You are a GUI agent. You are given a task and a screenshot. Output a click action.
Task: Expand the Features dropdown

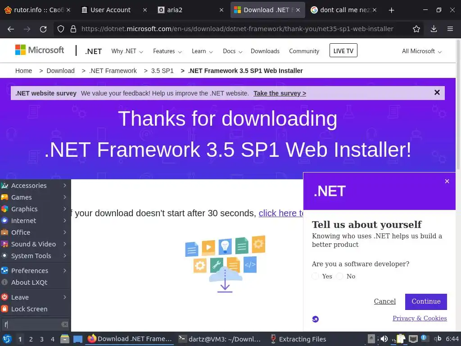click(x=167, y=51)
